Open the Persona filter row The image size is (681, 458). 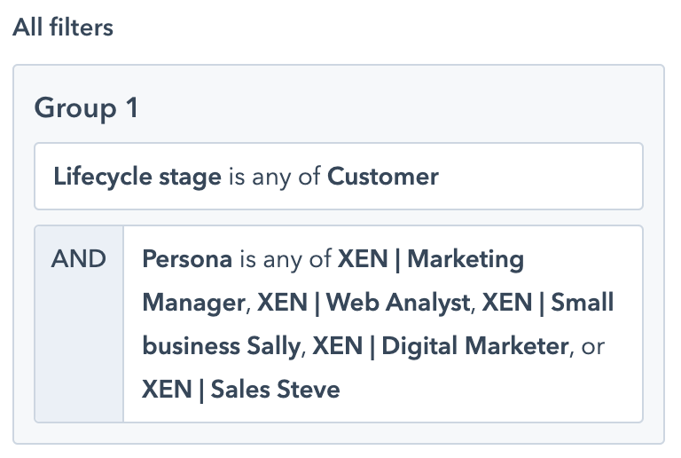pos(382,324)
